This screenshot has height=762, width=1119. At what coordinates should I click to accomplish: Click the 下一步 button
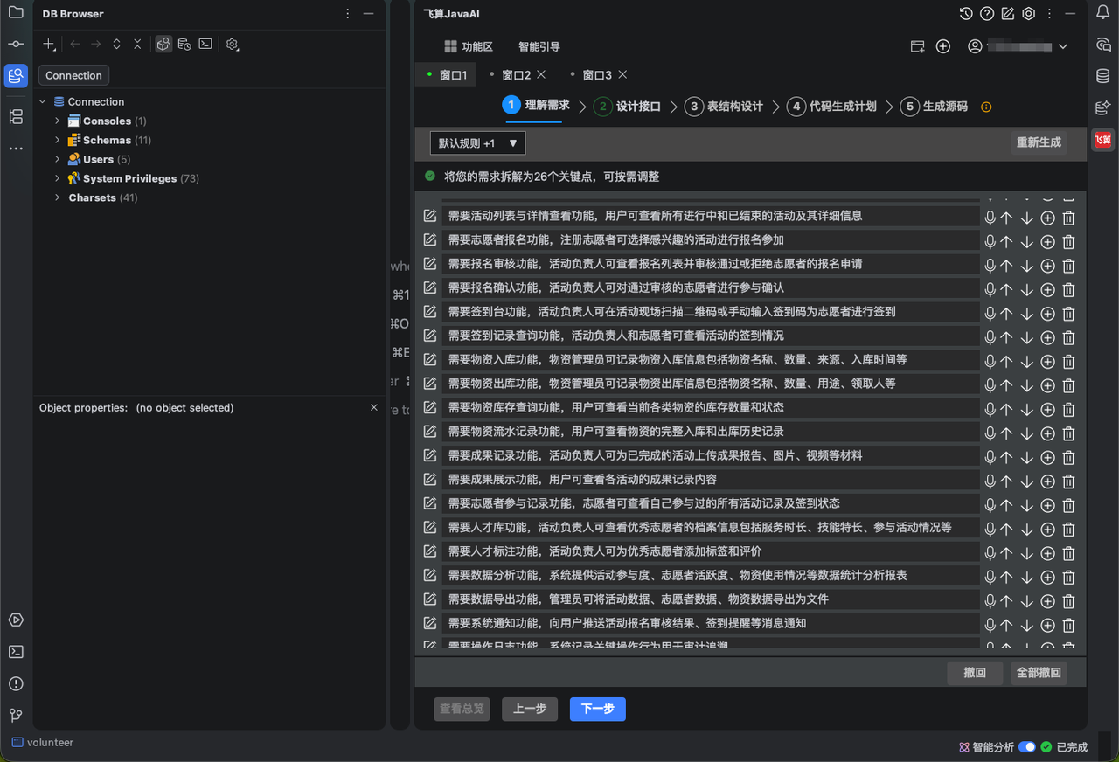point(598,709)
